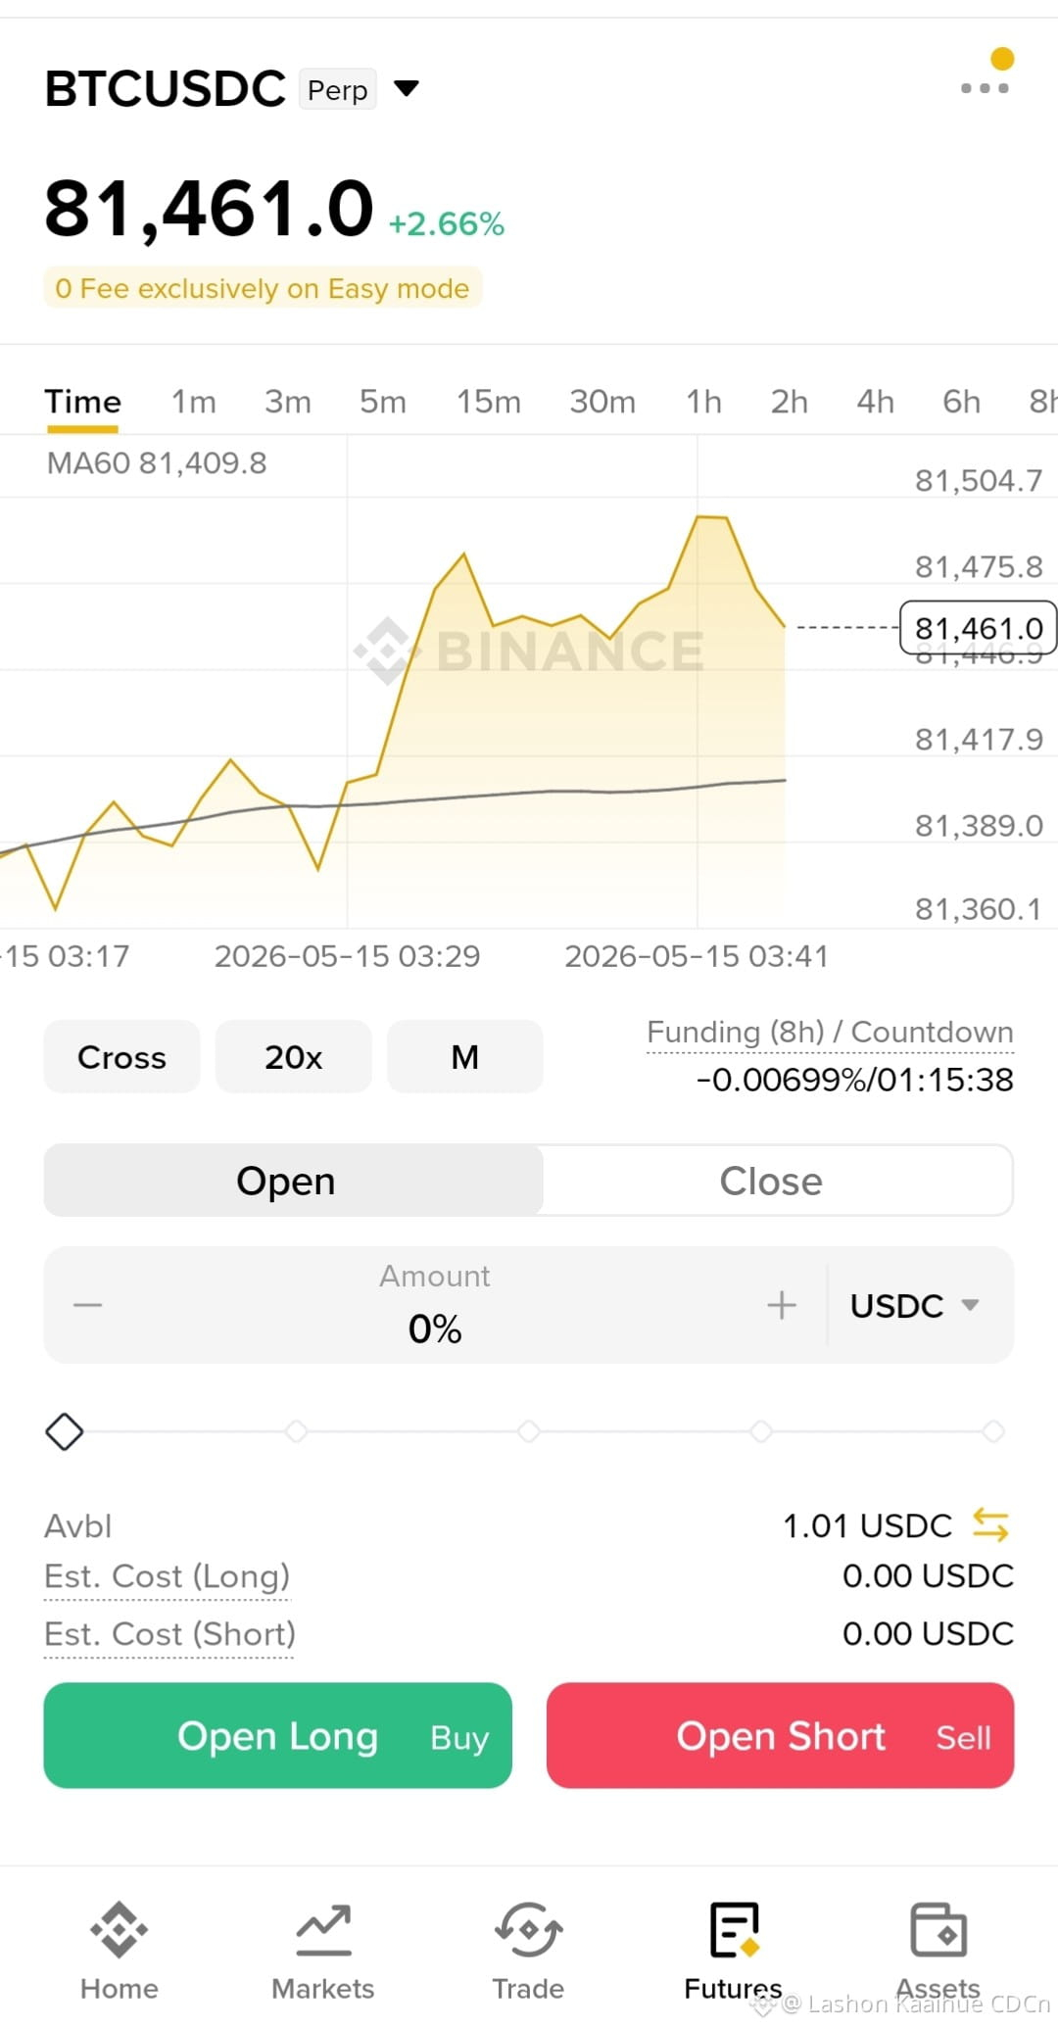Open the Assets wallet icon
Screen dimensions: 1058x2028
[x=938, y=1930]
